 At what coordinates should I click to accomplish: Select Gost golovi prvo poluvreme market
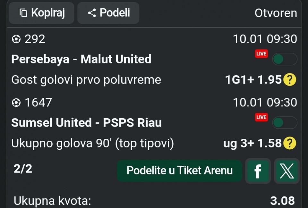86,80
